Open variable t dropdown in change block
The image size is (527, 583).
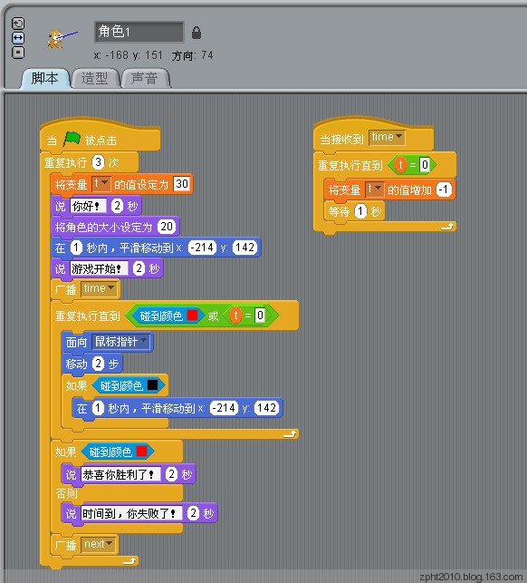(x=374, y=189)
